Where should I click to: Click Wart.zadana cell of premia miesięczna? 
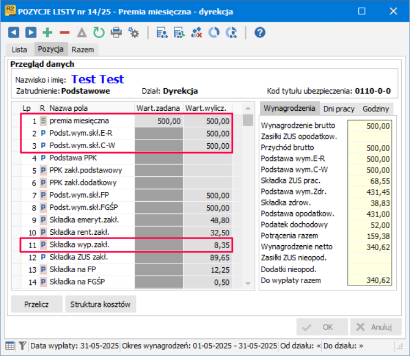click(x=158, y=121)
